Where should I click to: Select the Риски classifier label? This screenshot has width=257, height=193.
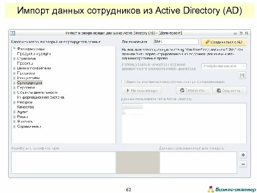[22, 117]
